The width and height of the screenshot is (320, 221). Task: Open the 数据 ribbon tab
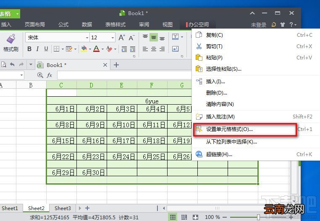point(87,25)
